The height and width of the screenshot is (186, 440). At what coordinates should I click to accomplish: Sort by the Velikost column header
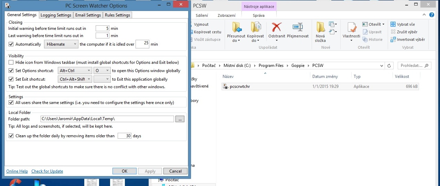coord(402,77)
